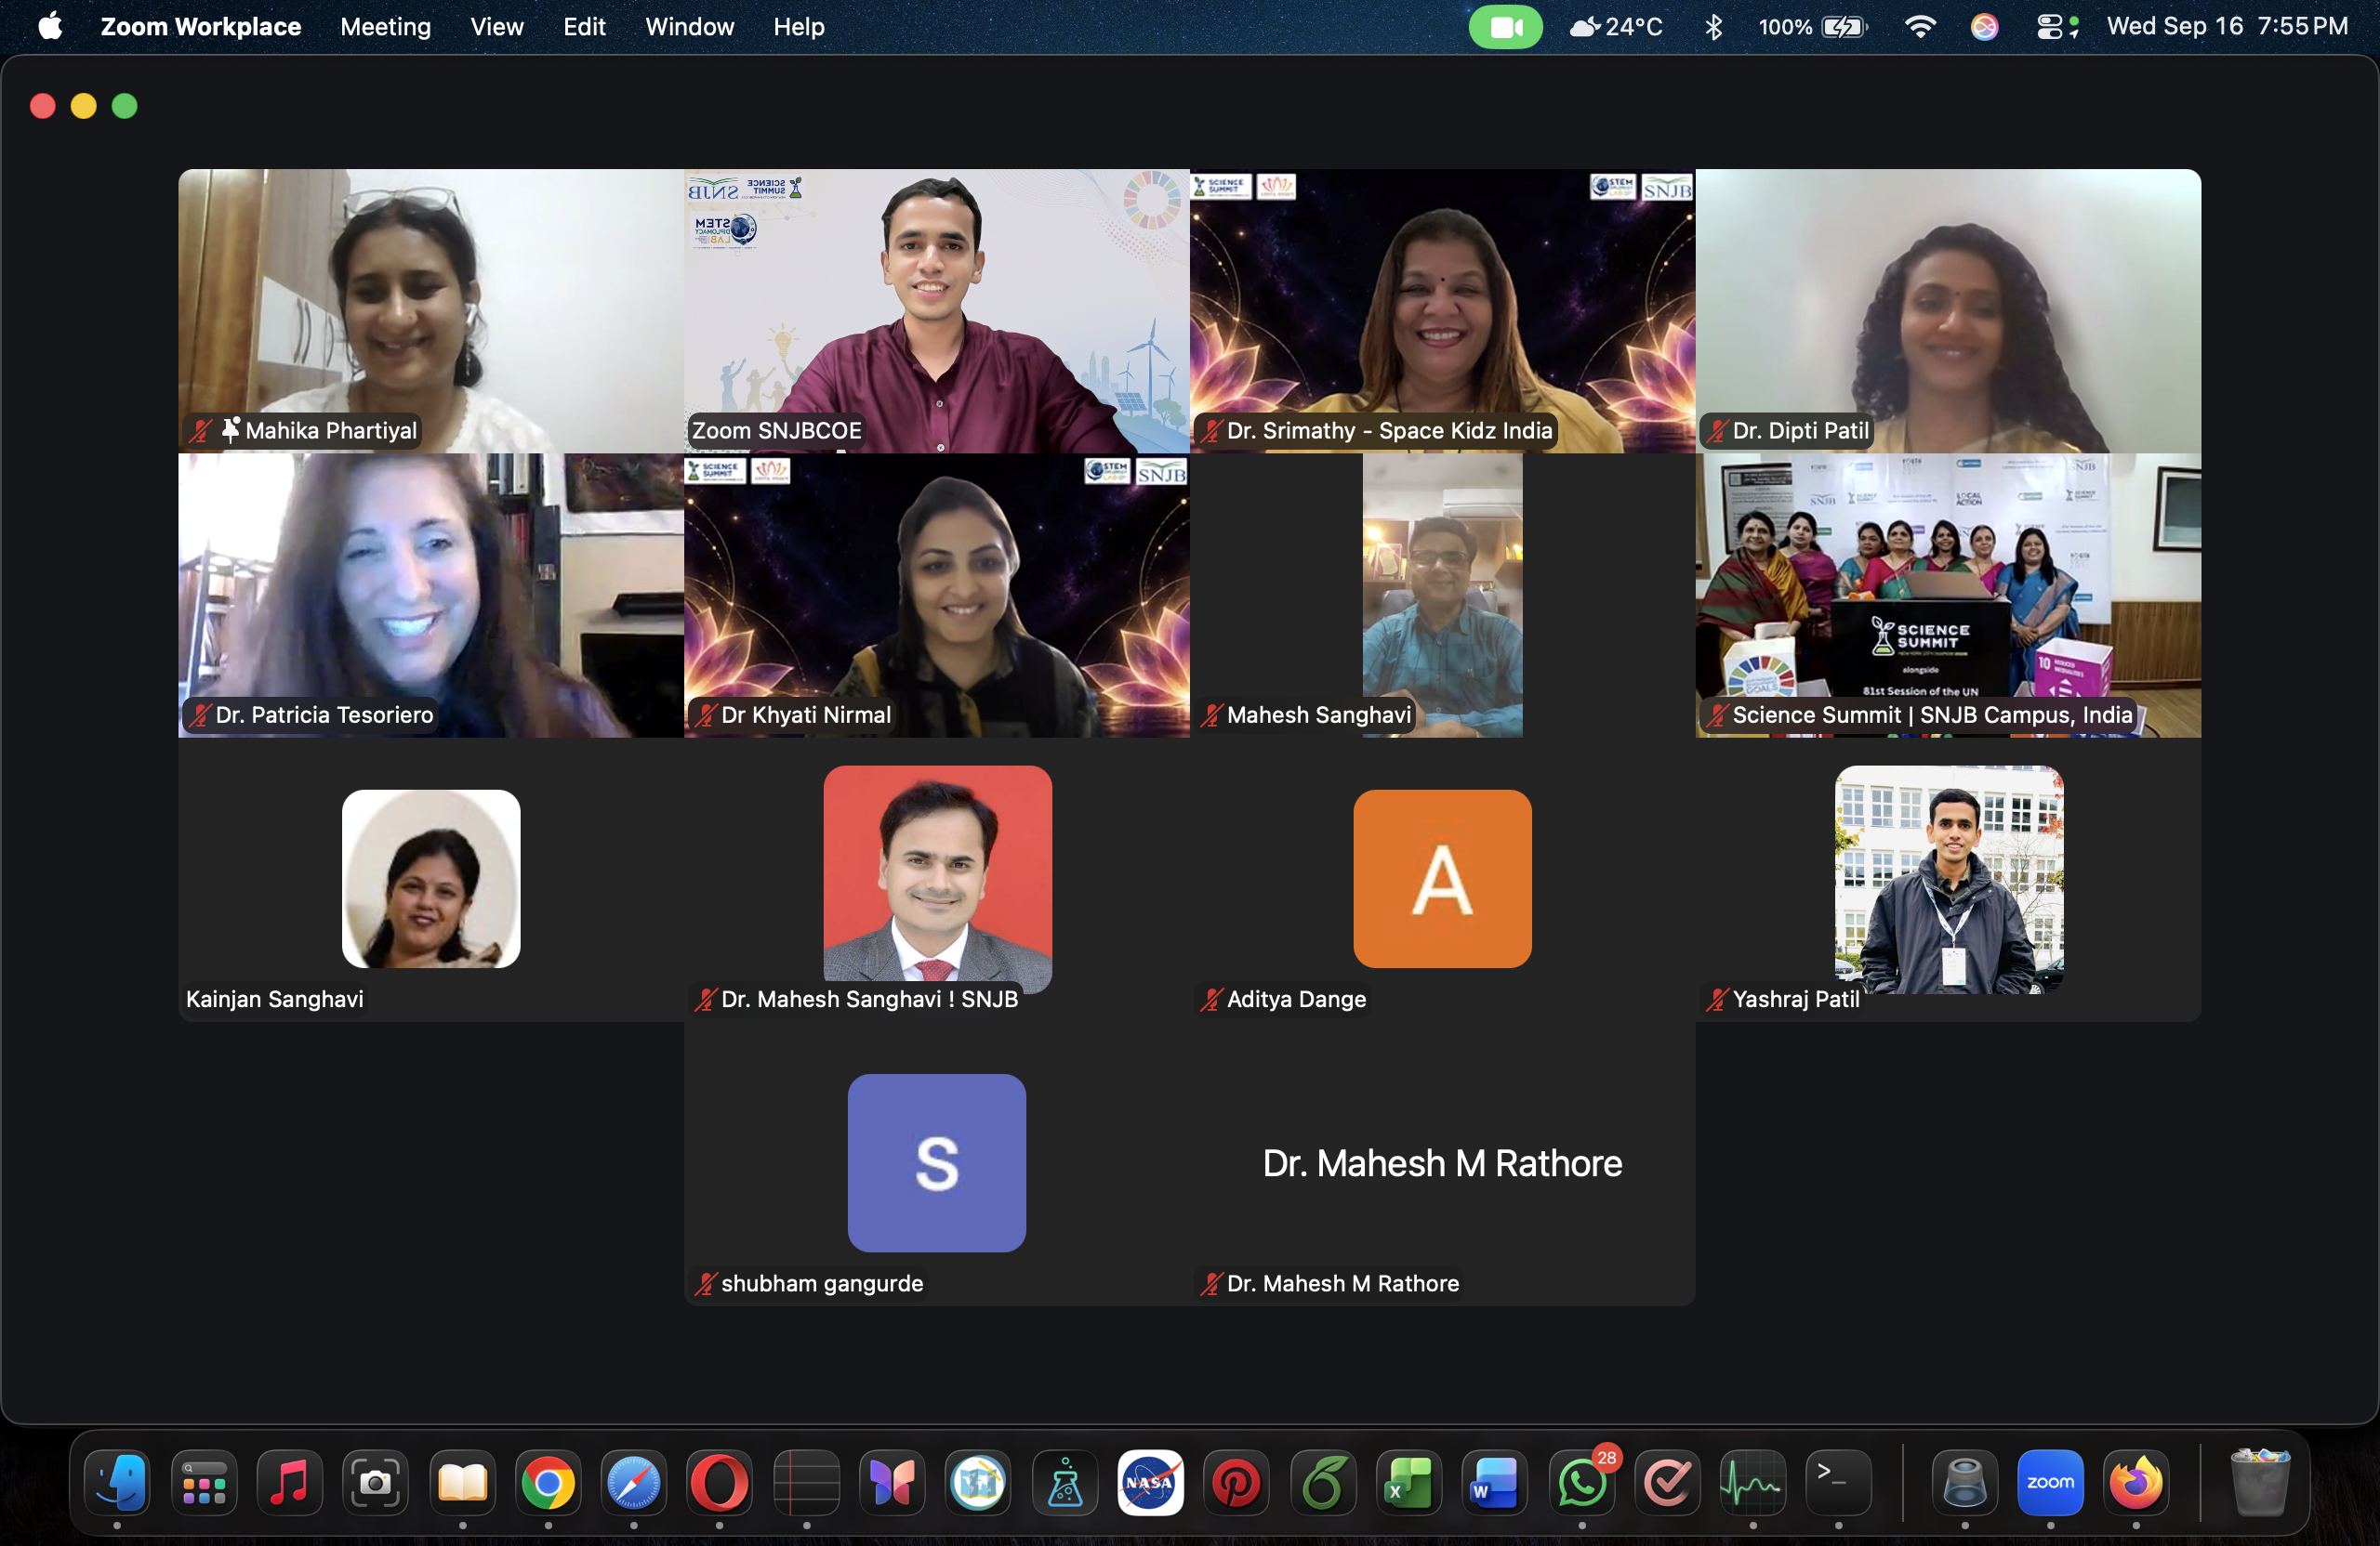Launch Microsoft Word from the dock
2380x1546 pixels.
pos(1495,1483)
